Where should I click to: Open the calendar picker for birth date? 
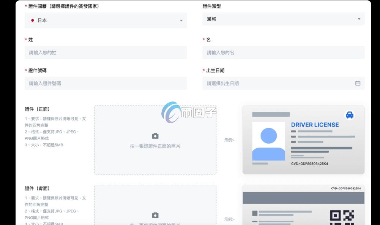[x=357, y=83]
